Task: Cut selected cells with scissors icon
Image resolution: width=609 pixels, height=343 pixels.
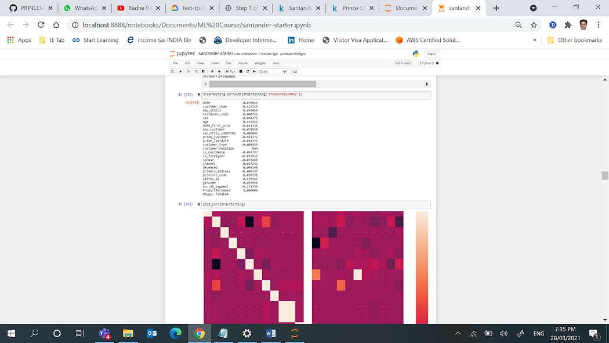Action: pyautogui.click(x=188, y=71)
